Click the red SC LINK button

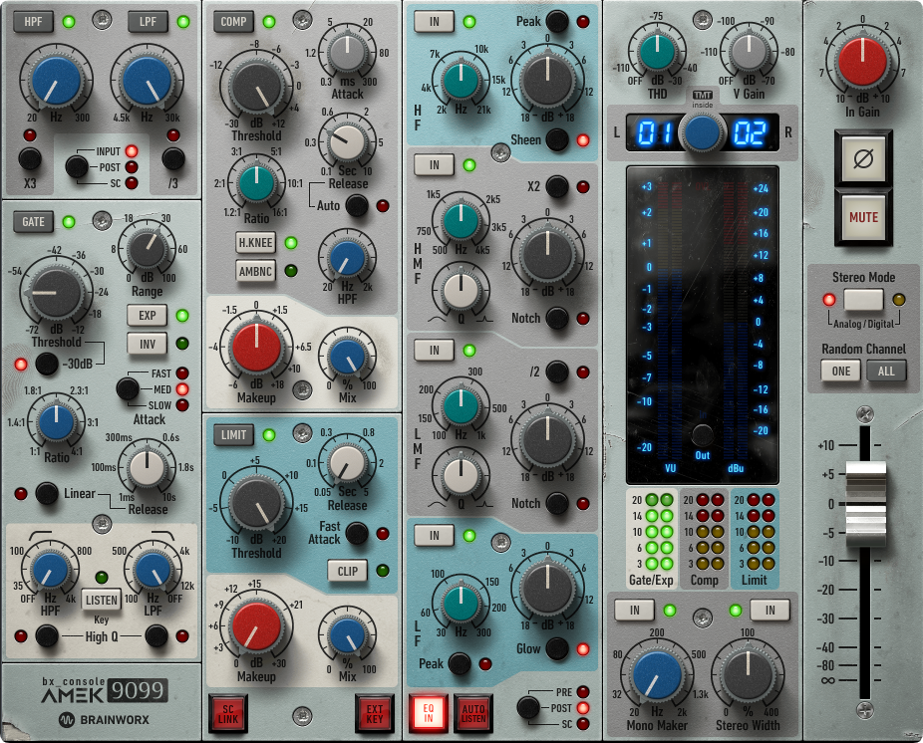click(228, 713)
